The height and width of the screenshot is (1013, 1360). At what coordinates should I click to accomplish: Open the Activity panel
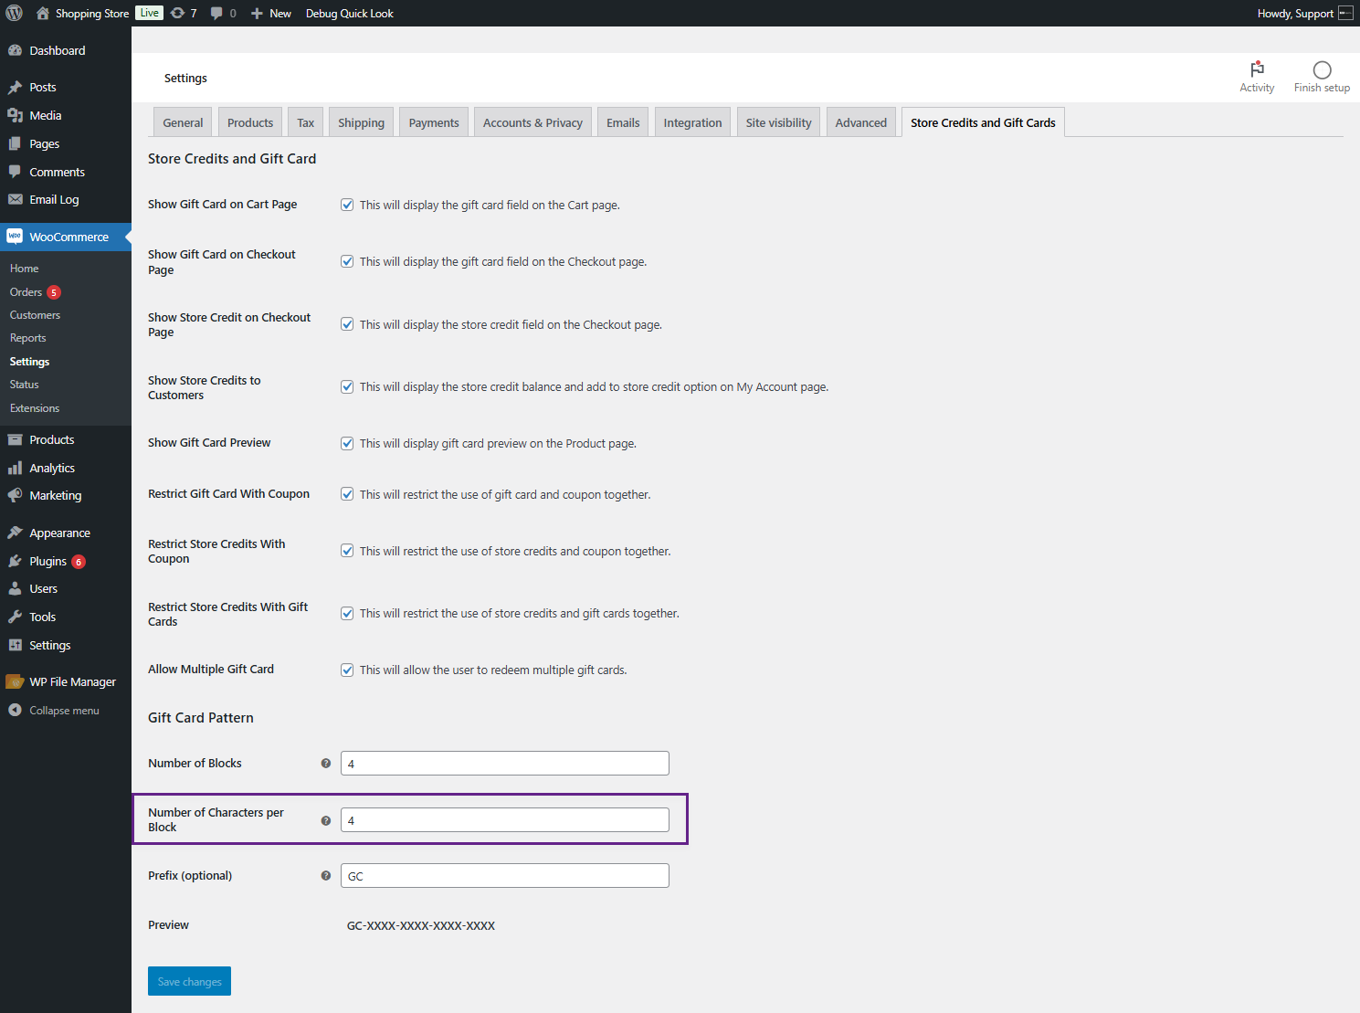tap(1257, 77)
